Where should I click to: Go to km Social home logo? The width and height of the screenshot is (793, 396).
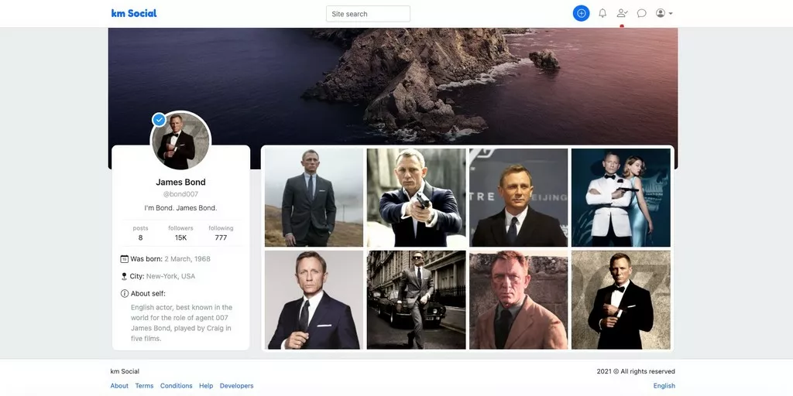pyautogui.click(x=134, y=13)
